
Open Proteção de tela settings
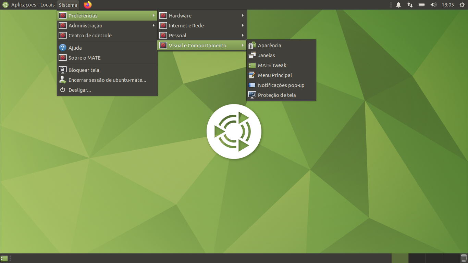(x=281, y=95)
